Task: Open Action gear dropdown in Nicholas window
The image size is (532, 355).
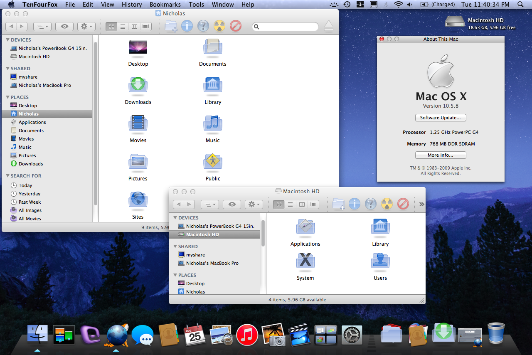Action: coord(86,27)
